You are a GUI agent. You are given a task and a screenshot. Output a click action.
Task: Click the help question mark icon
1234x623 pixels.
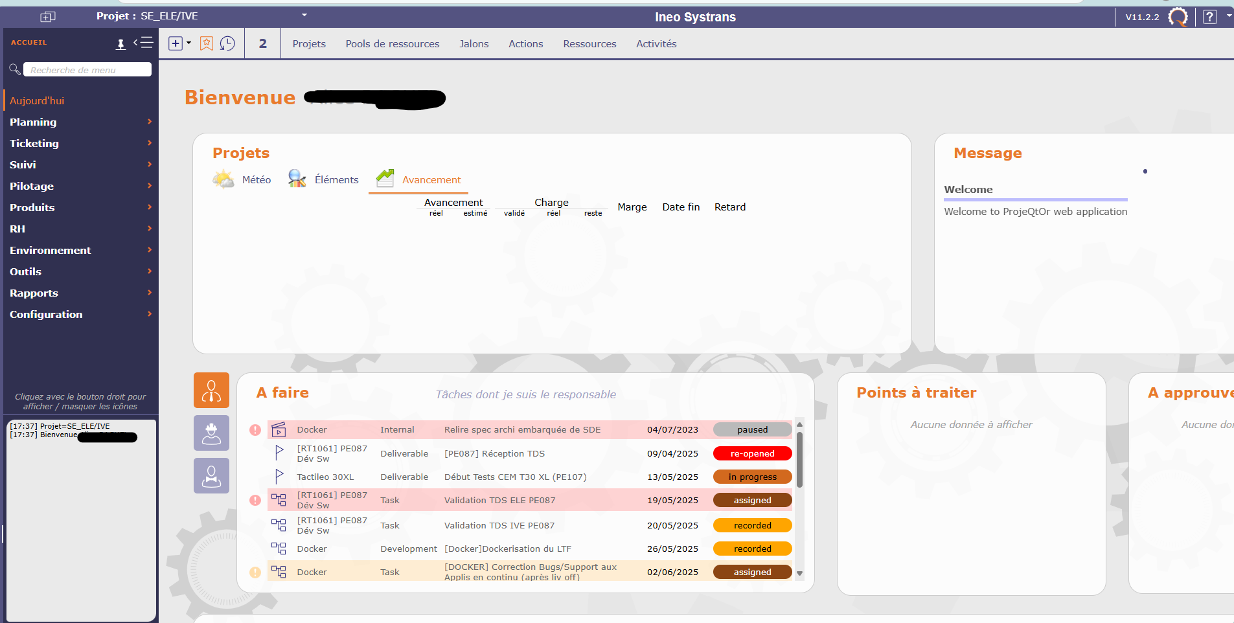coord(1209,17)
